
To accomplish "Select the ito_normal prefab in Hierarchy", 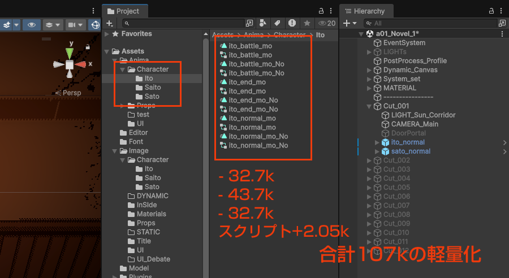I will (407, 142).
